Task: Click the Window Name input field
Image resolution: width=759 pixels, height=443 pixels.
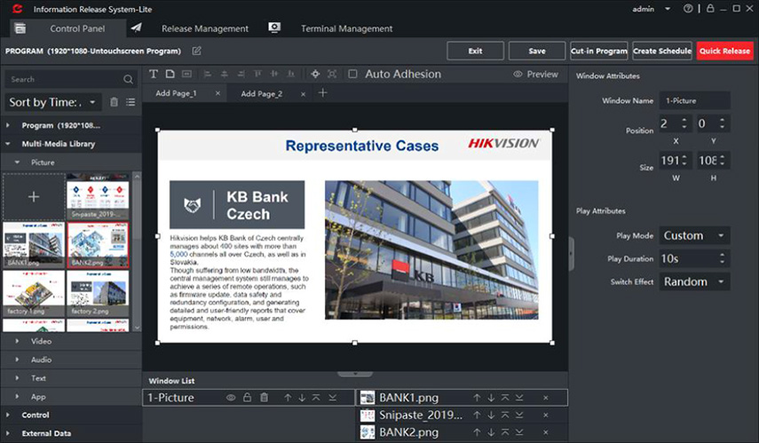Action: pos(694,100)
